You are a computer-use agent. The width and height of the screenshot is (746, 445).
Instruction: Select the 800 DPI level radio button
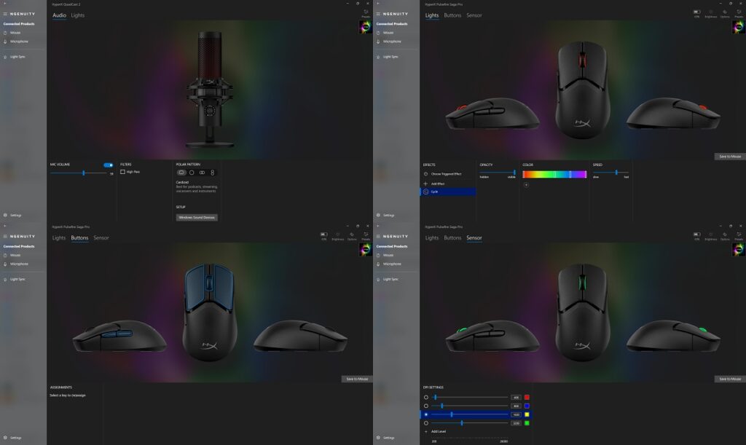click(x=425, y=406)
